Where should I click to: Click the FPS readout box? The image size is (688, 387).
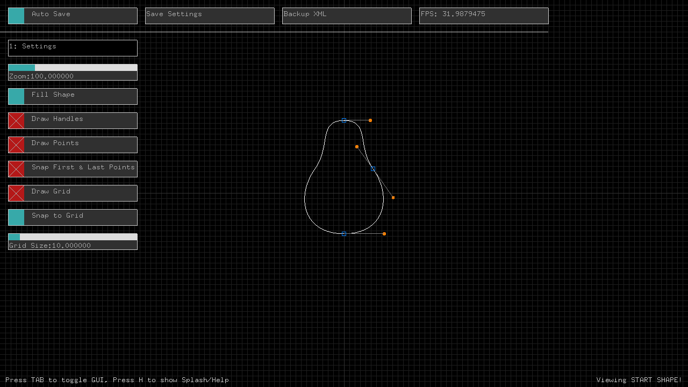[x=484, y=16]
